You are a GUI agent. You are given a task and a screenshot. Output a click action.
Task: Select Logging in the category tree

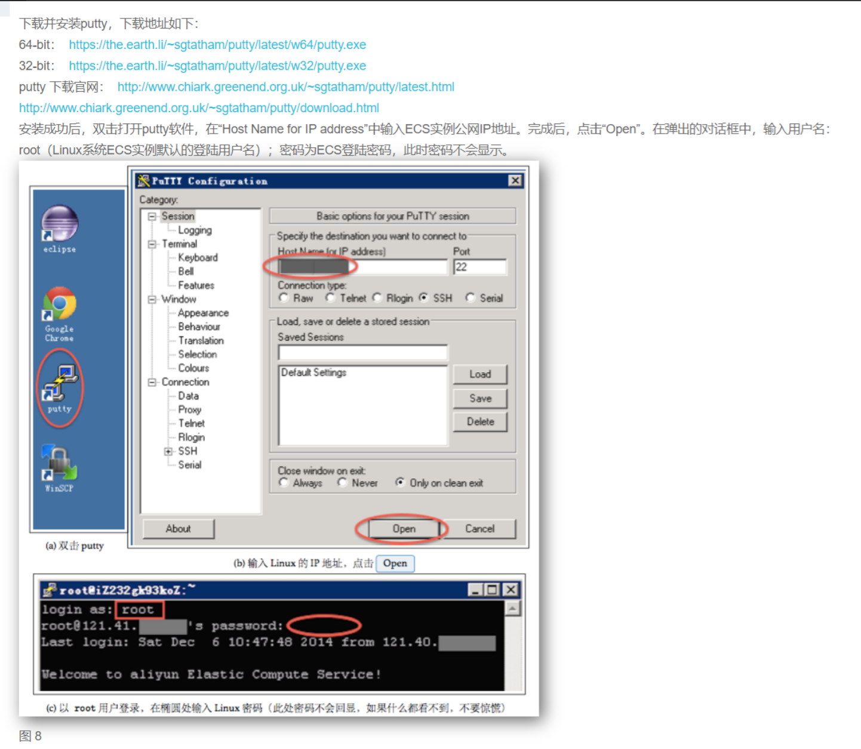195,230
